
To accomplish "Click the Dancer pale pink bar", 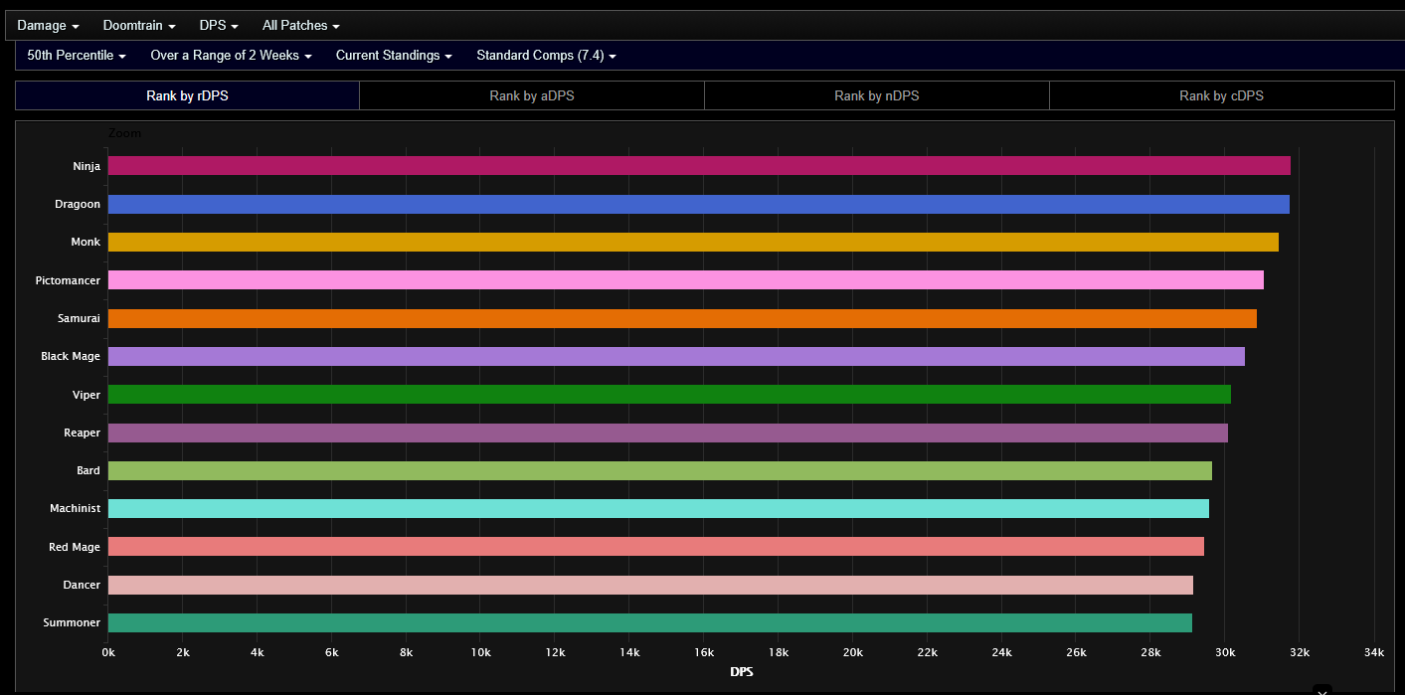I will coord(650,585).
